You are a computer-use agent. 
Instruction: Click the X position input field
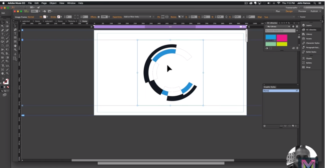(x=194, y=17)
